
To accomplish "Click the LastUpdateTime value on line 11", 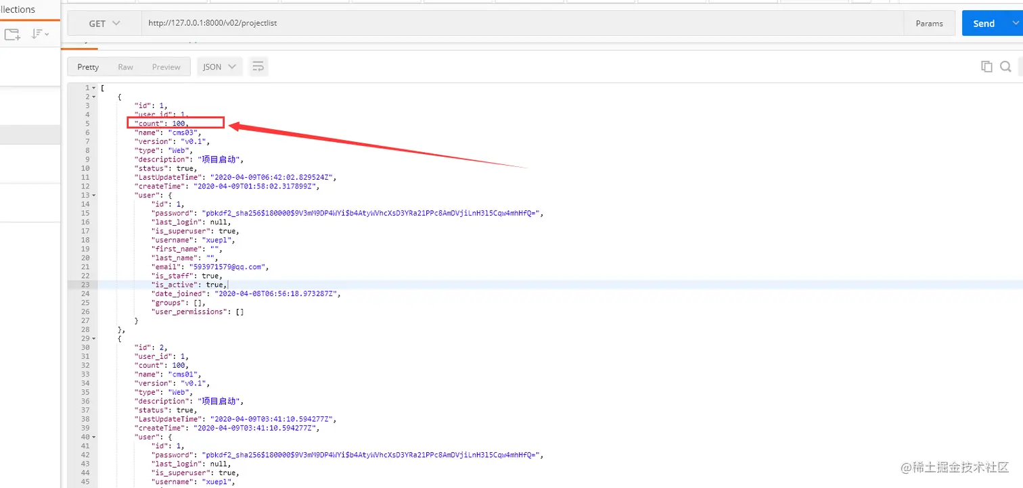I will click(x=272, y=177).
